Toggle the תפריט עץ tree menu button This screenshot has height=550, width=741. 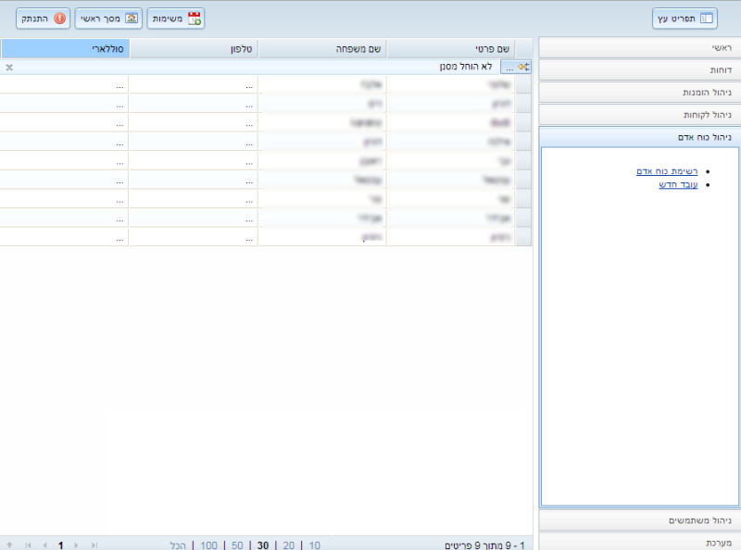coord(684,19)
